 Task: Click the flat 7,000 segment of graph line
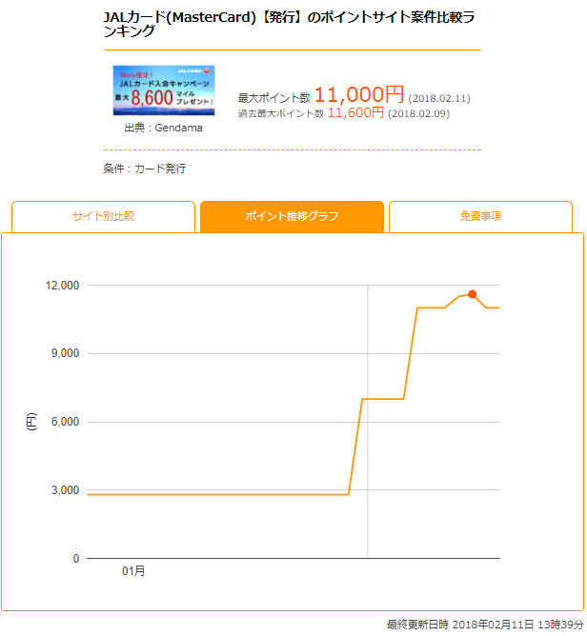[x=383, y=399]
